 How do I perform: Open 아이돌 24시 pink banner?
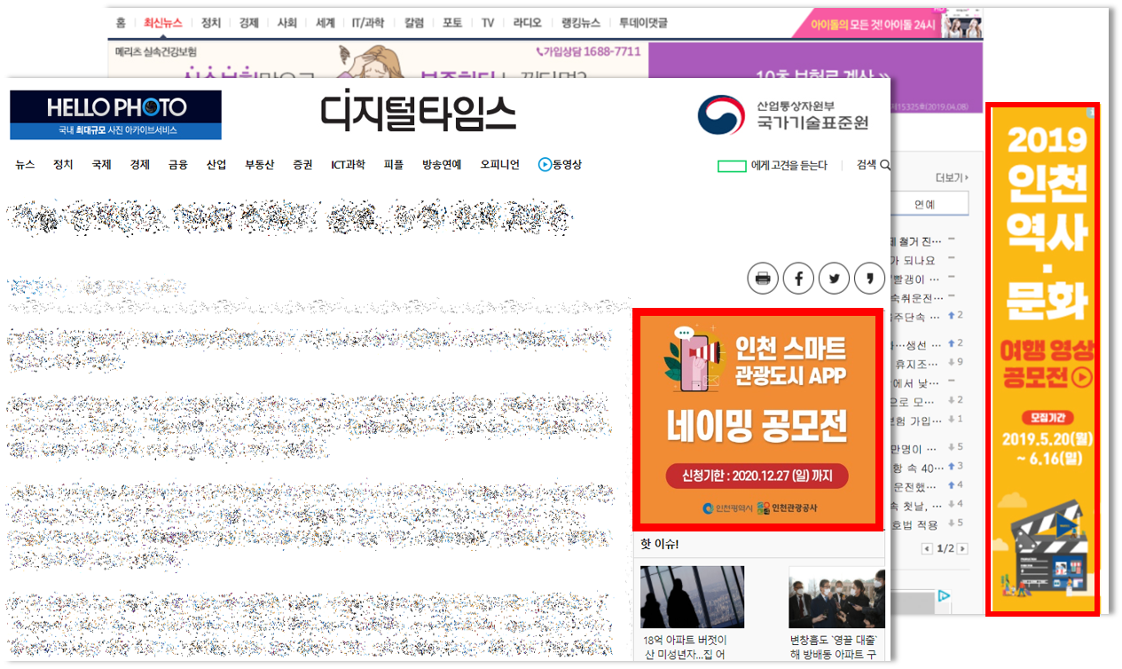pyautogui.click(x=887, y=25)
